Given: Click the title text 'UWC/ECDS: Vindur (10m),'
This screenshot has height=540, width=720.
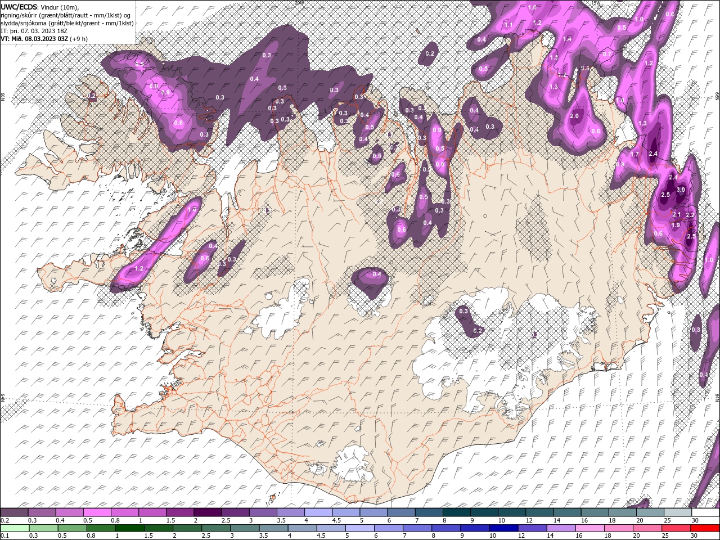Looking at the screenshot, I should tap(40, 7).
